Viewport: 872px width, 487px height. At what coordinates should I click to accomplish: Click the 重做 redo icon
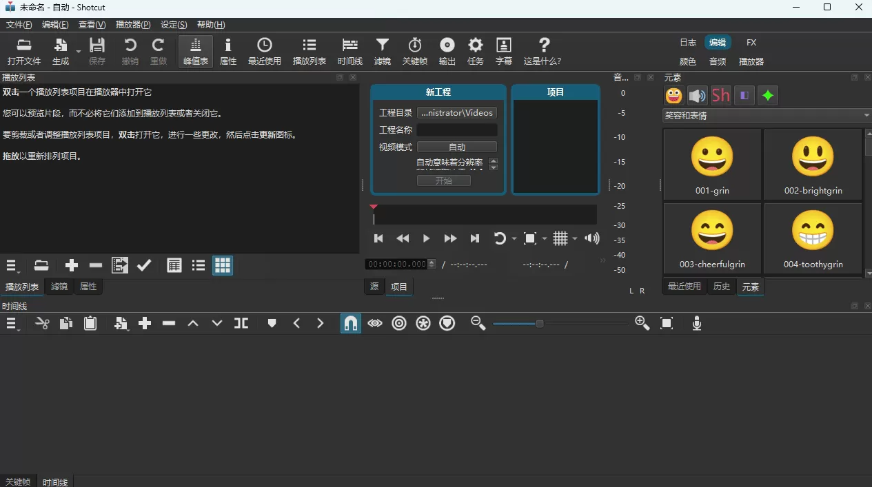(x=159, y=52)
